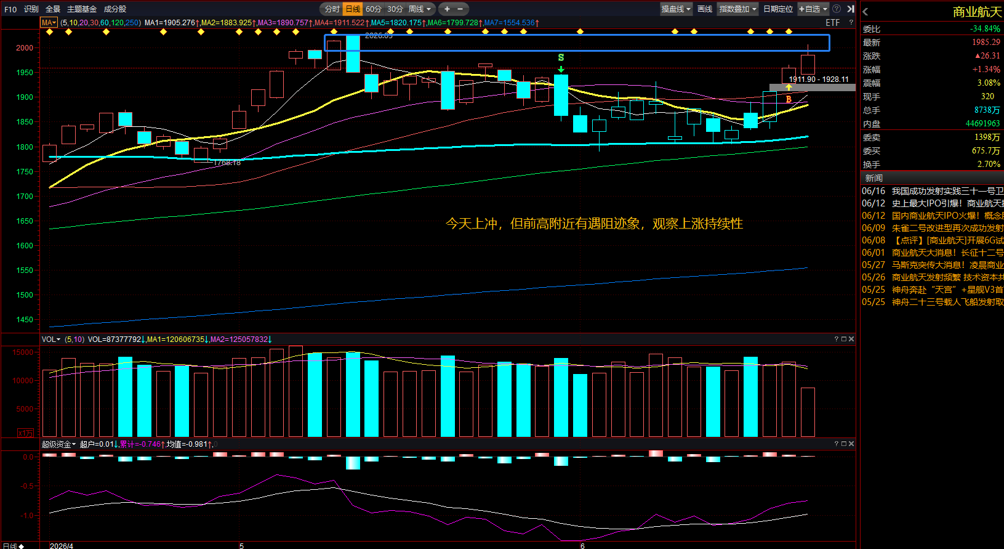Collapse side panel with left chevron
Viewport: 1004px width, 549px height.
click(865, 12)
